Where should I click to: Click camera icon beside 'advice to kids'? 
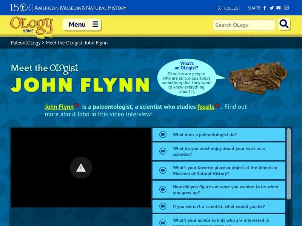coord(163,223)
